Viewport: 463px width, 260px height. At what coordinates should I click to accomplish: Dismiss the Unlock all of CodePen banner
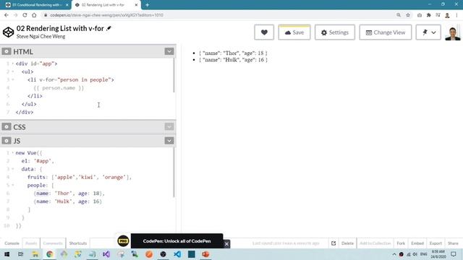coord(226,244)
